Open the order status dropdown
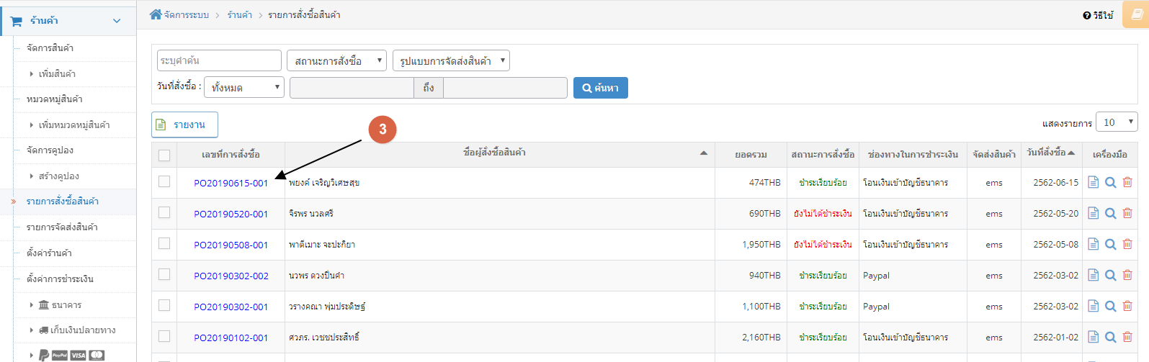 pyautogui.click(x=336, y=60)
